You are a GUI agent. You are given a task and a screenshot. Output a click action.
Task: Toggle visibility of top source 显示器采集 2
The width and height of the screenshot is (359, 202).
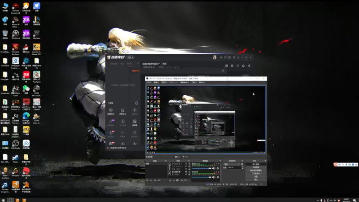(x=186, y=163)
